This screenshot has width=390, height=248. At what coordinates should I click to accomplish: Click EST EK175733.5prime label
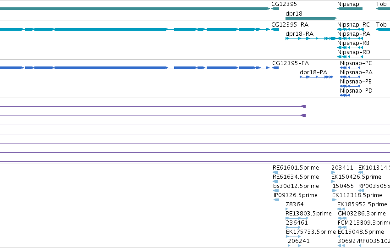pyautogui.click(x=311, y=232)
